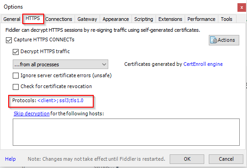Select the Extensions tab
Screen dimensions: 247x168
click(170, 19)
